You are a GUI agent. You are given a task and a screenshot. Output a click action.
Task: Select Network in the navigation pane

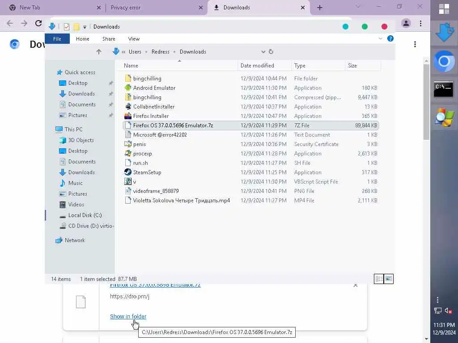coord(70,240)
